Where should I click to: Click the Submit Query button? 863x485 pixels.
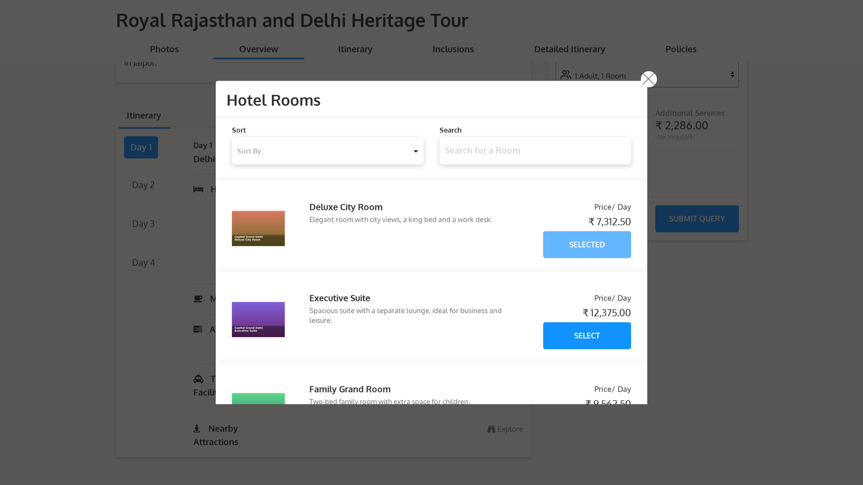tap(697, 218)
